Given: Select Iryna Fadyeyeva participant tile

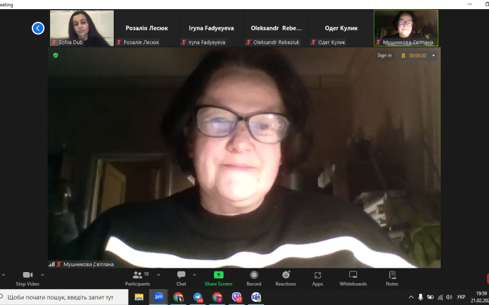Looking at the screenshot, I should (x=211, y=28).
